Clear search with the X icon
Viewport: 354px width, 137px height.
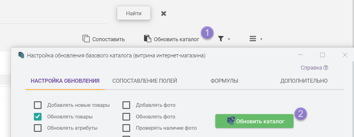point(164,13)
